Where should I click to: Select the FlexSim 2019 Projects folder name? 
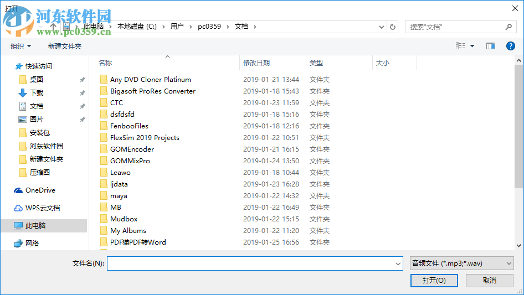click(x=145, y=137)
